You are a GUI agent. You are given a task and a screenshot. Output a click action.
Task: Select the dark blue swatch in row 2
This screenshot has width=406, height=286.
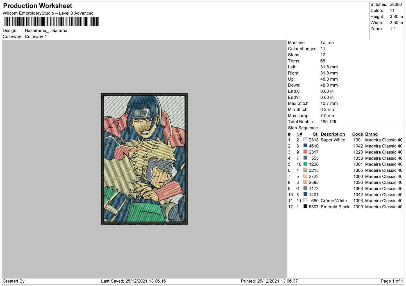(305, 146)
